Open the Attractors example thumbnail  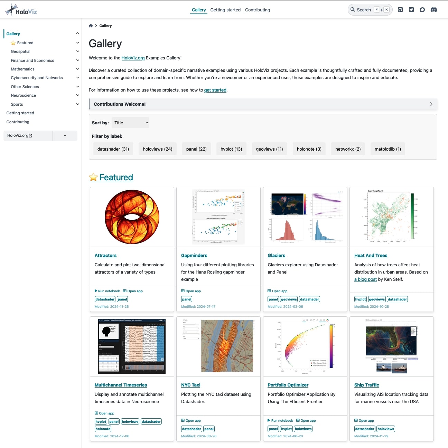(132, 217)
